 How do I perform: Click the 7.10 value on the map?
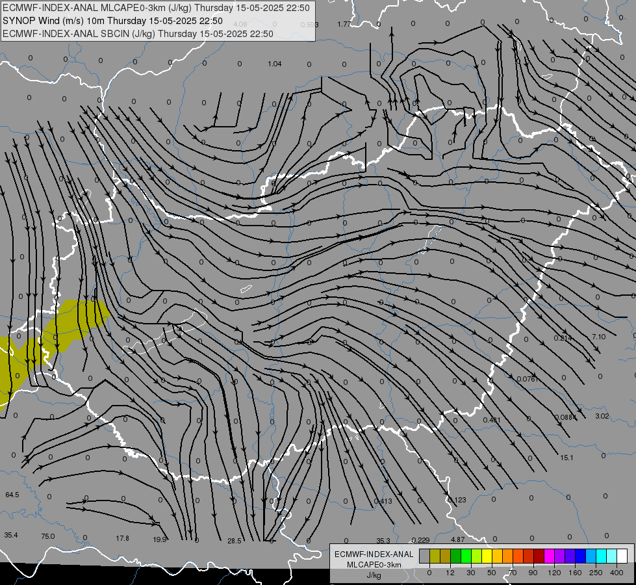coord(599,337)
